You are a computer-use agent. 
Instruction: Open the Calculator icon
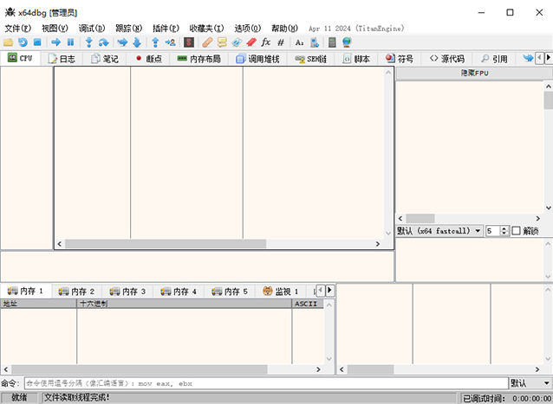(x=332, y=42)
